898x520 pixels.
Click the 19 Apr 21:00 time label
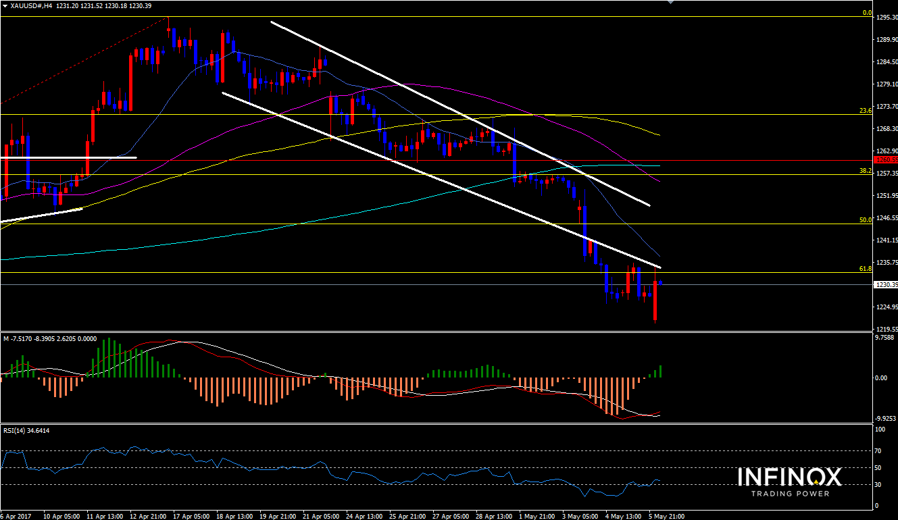[x=276, y=516]
